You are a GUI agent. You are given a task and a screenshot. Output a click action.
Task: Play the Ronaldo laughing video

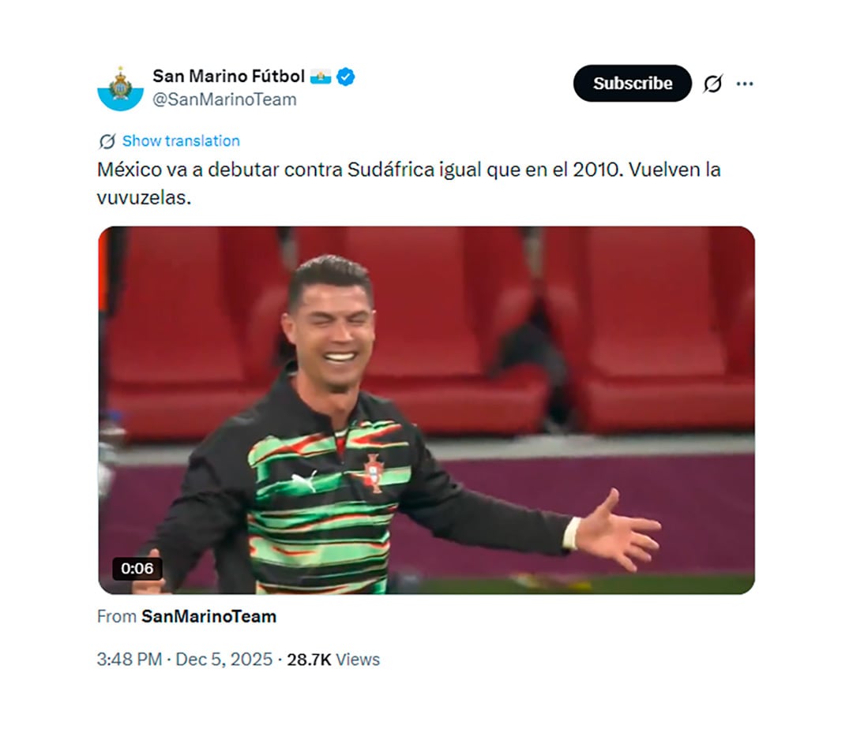click(426, 410)
